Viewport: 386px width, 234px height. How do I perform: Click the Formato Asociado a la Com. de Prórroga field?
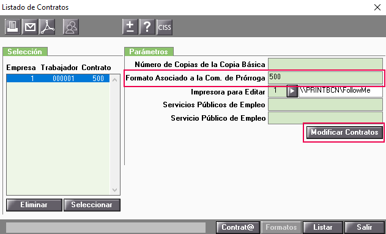pyautogui.click(x=325, y=77)
